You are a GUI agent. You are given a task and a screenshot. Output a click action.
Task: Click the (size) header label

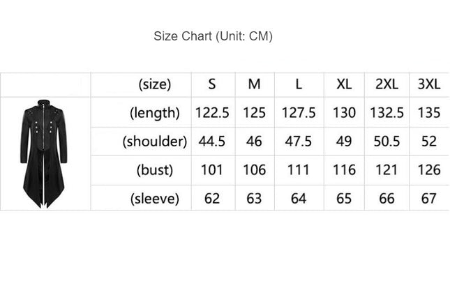point(155,84)
